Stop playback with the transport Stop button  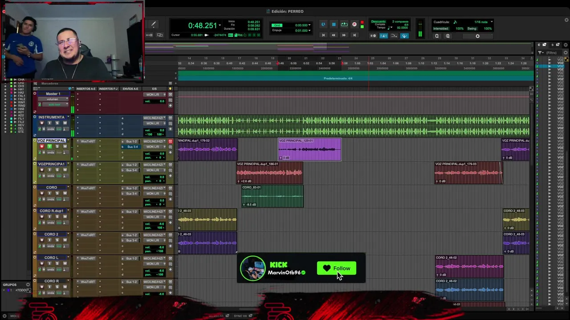tap(334, 25)
